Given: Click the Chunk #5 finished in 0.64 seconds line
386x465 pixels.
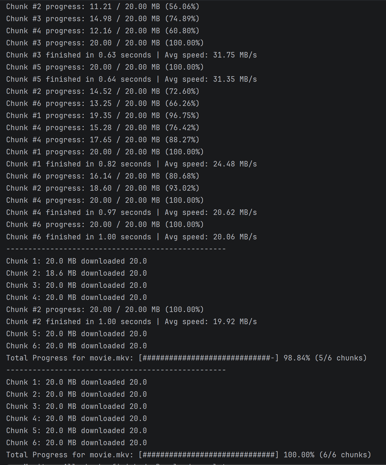Looking at the screenshot, I should [132, 79].
